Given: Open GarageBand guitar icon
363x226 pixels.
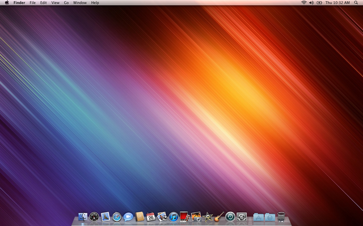Looking at the screenshot, I should pyautogui.click(x=219, y=217).
